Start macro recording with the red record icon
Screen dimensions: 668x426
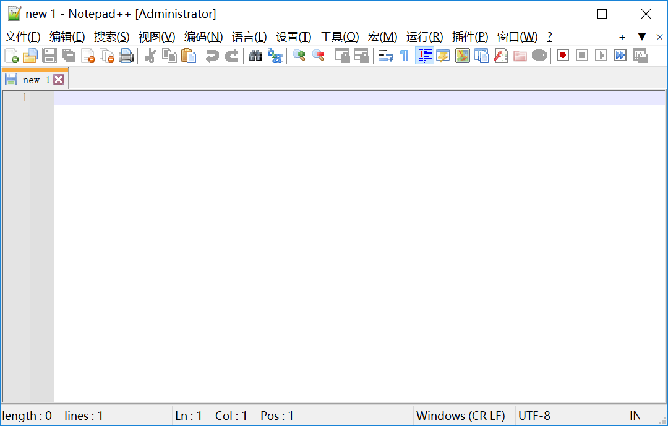pos(562,55)
